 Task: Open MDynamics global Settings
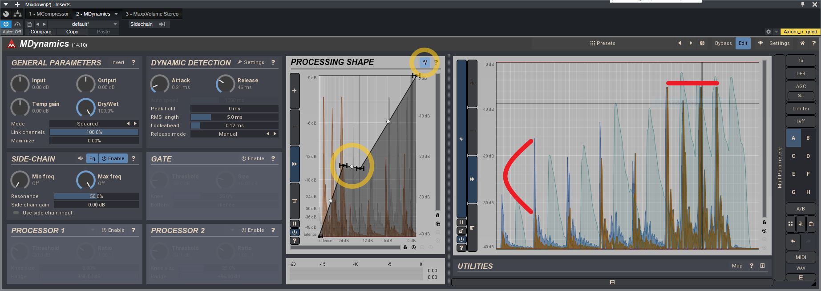[x=779, y=43]
